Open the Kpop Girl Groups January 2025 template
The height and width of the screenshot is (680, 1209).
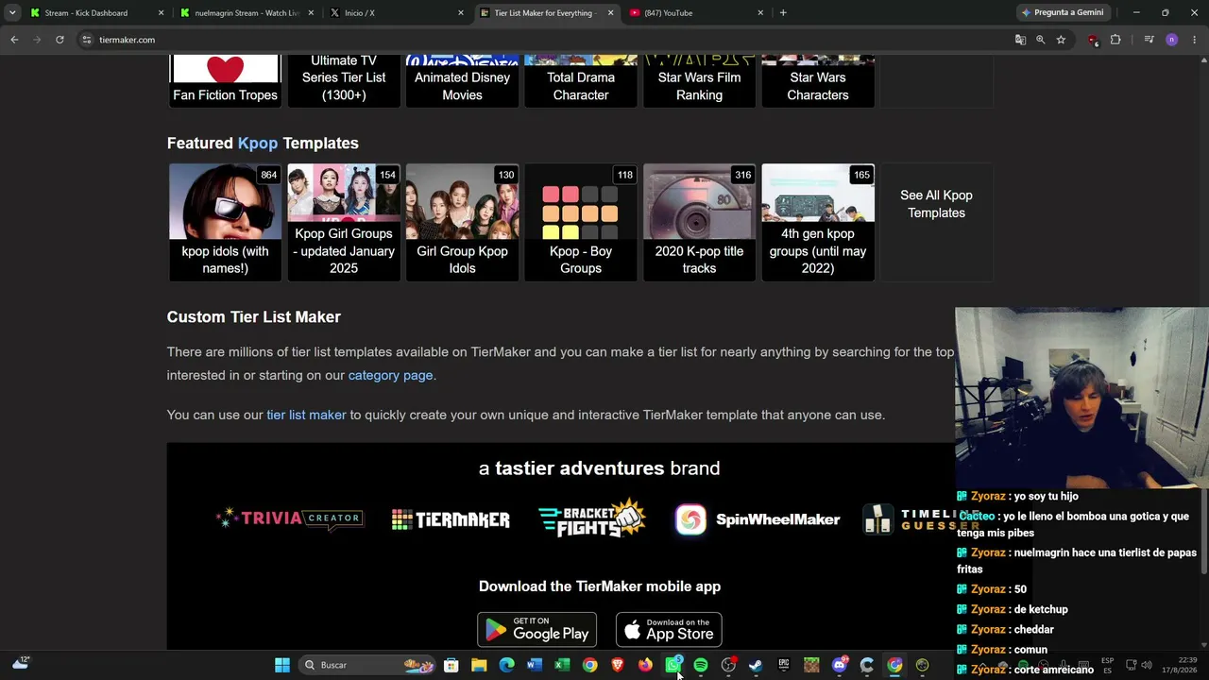[x=344, y=222]
